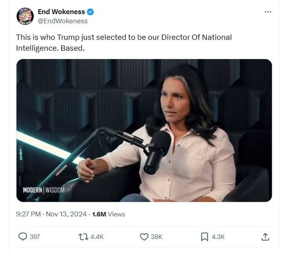The width and height of the screenshot is (286, 253).
Task: Click the reply speech bubble icon
Action: pyautogui.click(x=23, y=237)
